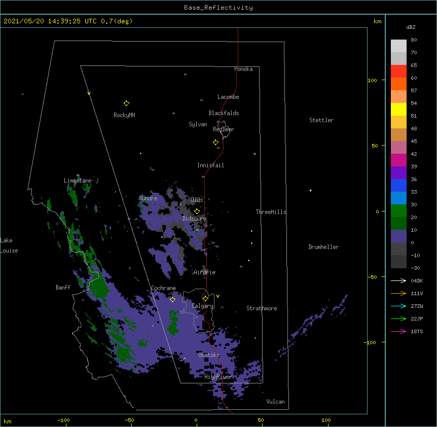Click the Airdrie label
The image size is (437, 427).
(205, 272)
